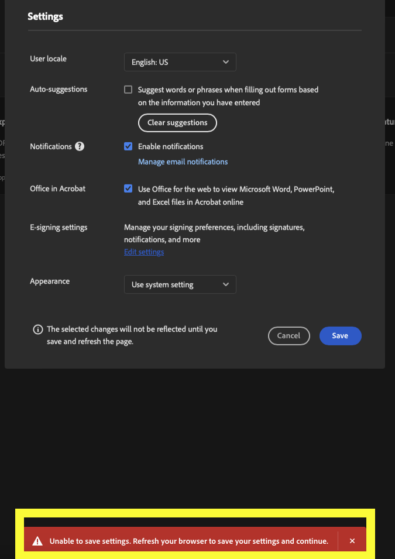Open the Appearance setting dropdown
Image resolution: width=395 pixels, height=559 pixels.
[180, 284]
